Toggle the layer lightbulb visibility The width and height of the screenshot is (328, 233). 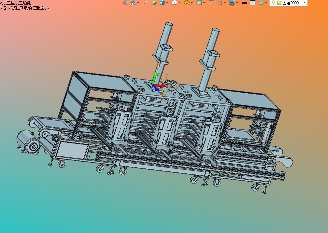click(x=273, y=3)
